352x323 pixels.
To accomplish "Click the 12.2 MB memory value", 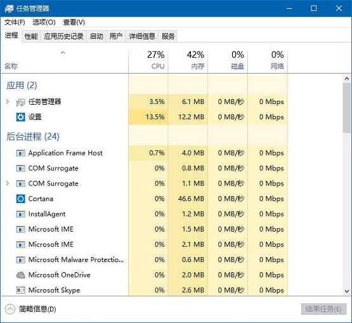I will pyautogui.click(x=192, y=117).
